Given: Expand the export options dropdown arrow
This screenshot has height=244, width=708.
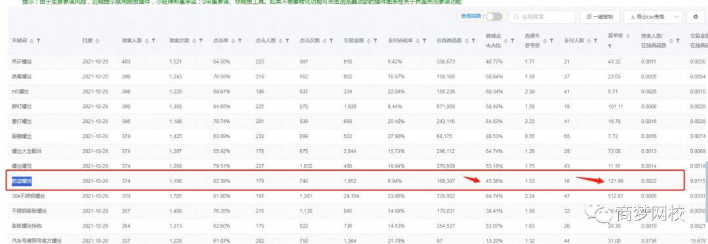Looking at the screenshot, I should [677, 17].
